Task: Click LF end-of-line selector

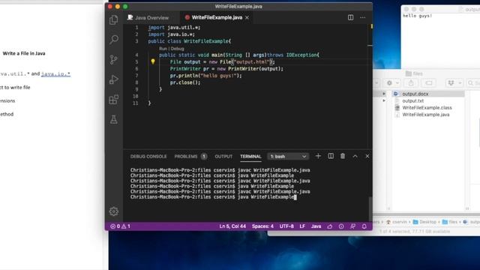Action: 302,226
